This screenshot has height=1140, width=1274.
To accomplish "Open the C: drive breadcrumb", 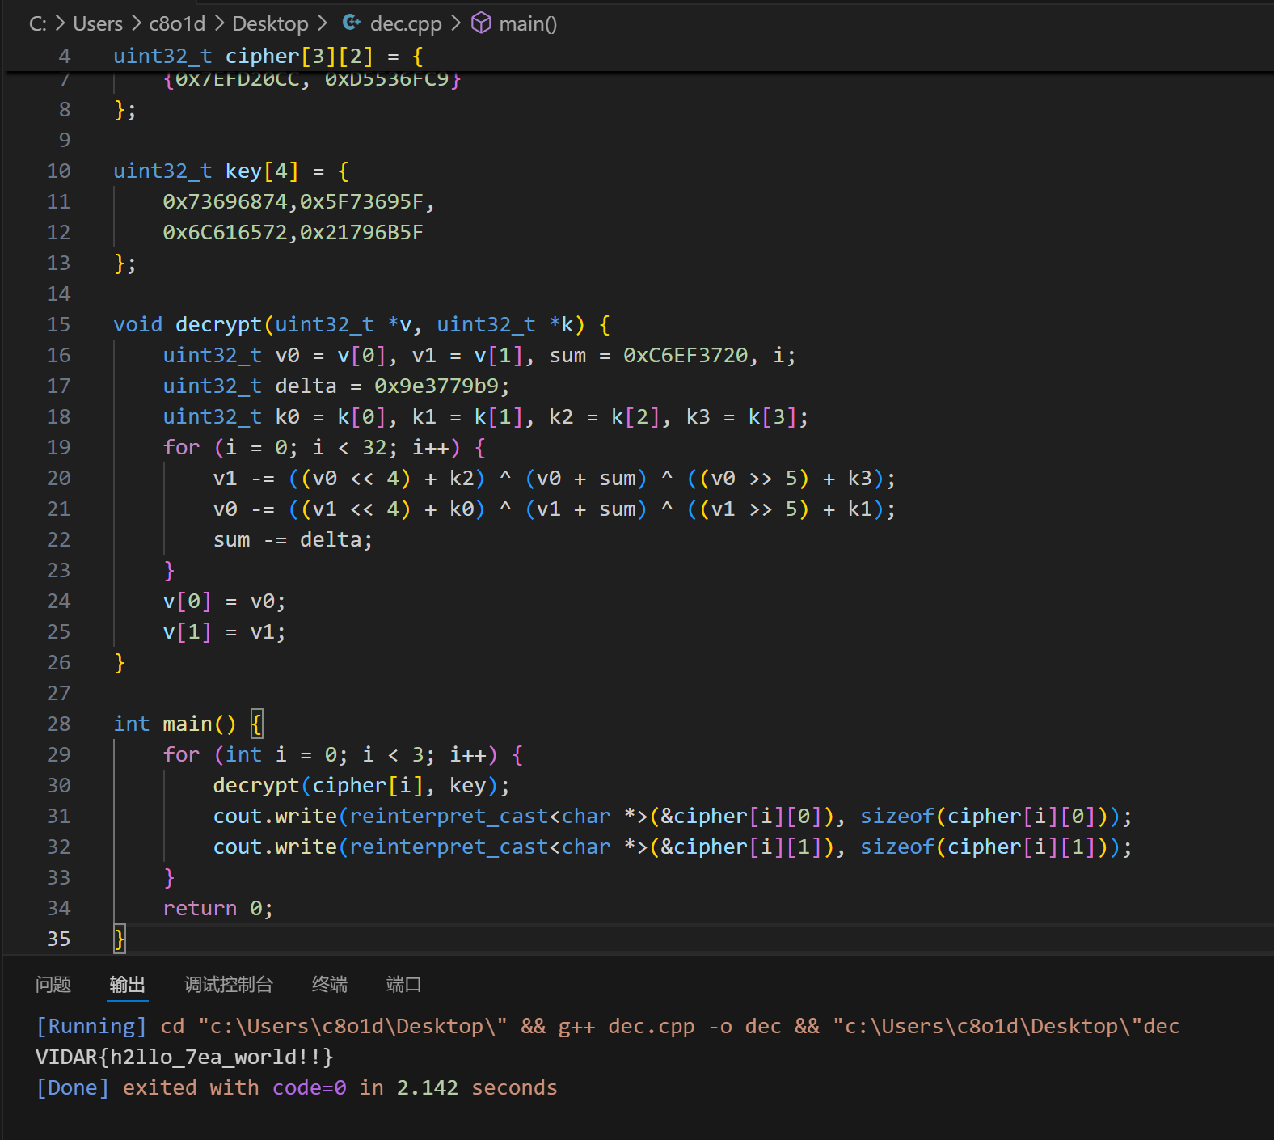I will [37, 23].
